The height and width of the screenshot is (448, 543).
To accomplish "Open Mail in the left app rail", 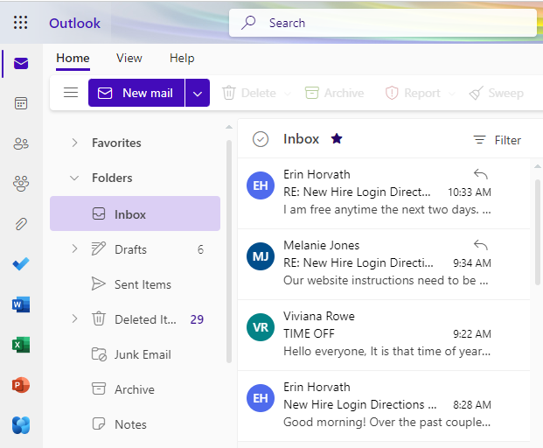I will click(x=21, y=63).
